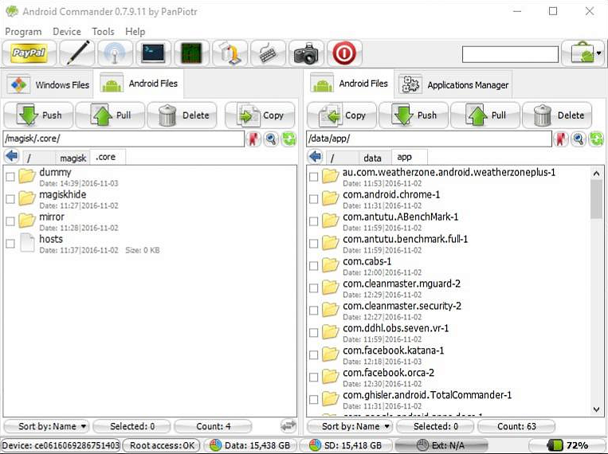The image size is (608, 454).
Task: Select the hosts file icon
Action: pyautogui.click(x=27, y=243)
